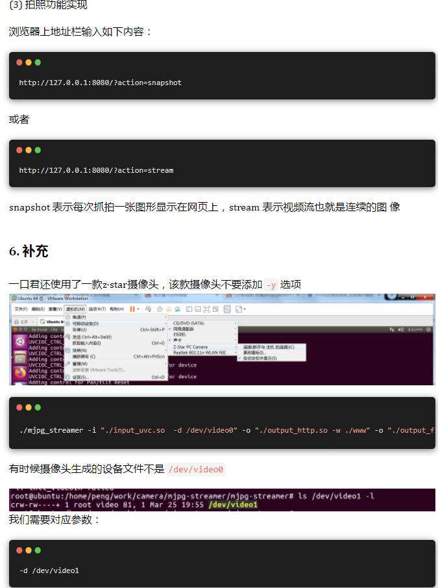Open 帮助(H) menu in VMware screenshot

[116, 309]
